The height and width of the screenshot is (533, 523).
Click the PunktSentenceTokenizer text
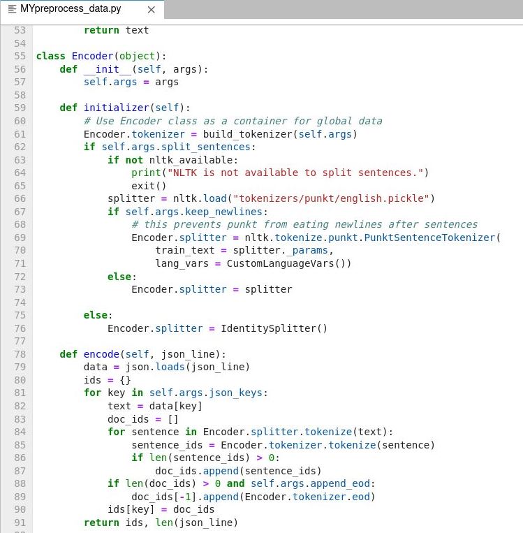pyautogui.click(x=430, y=238)
